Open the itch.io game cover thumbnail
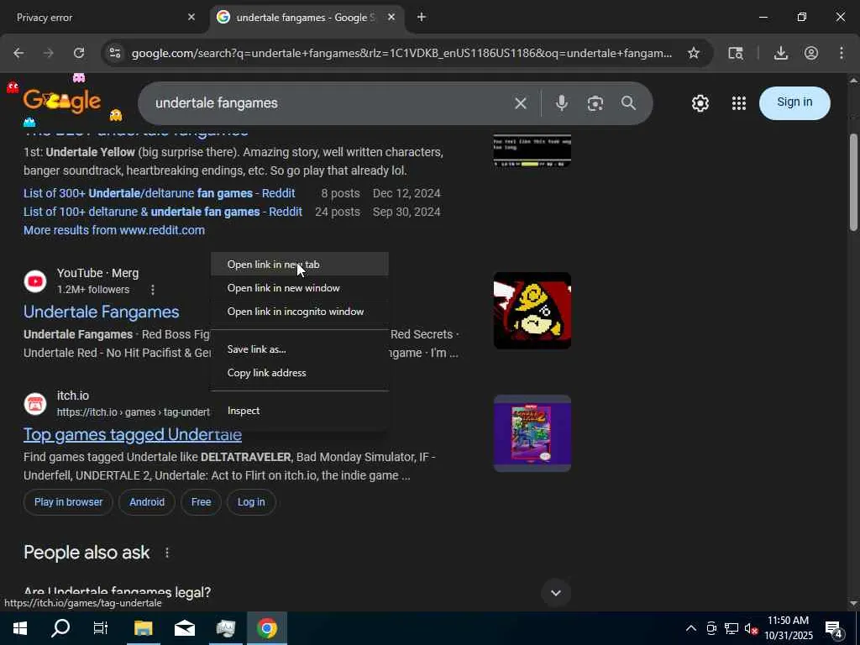Image resolution: width=860 pixels, height=645 pixels. click(532, 433)
